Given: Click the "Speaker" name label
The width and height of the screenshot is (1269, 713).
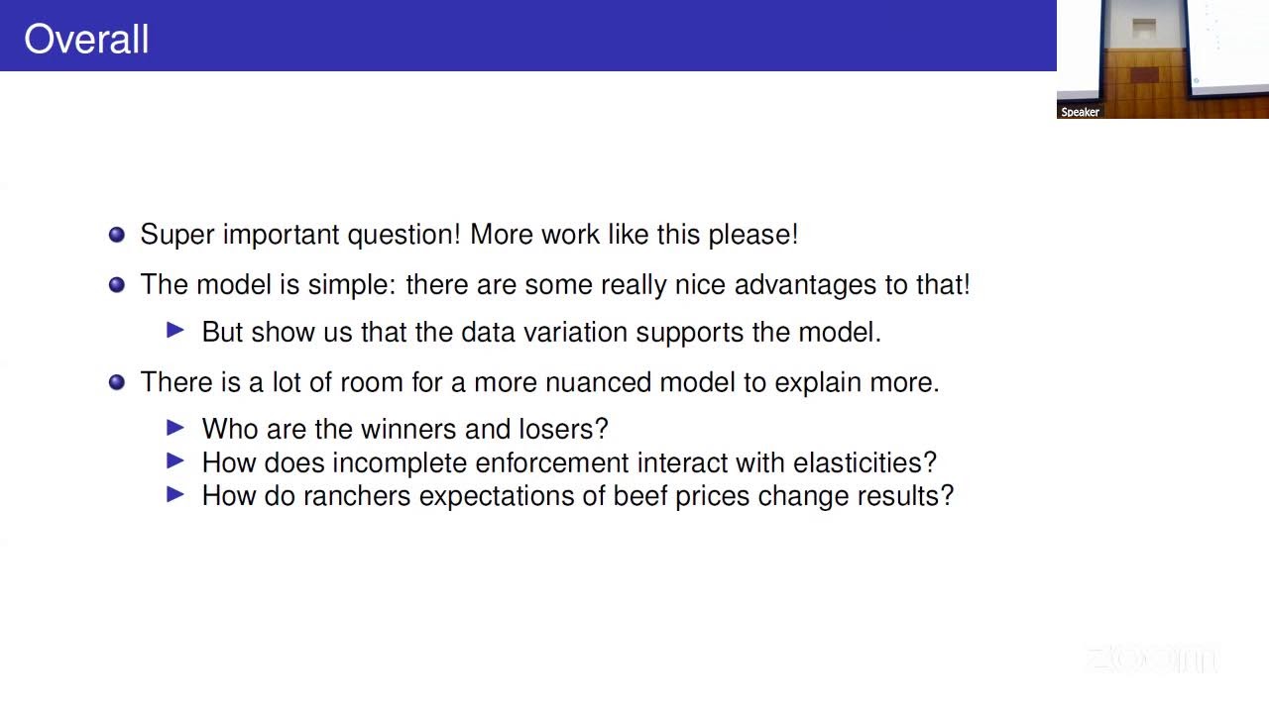Looking at the screenshot, I should [1080, 112].
